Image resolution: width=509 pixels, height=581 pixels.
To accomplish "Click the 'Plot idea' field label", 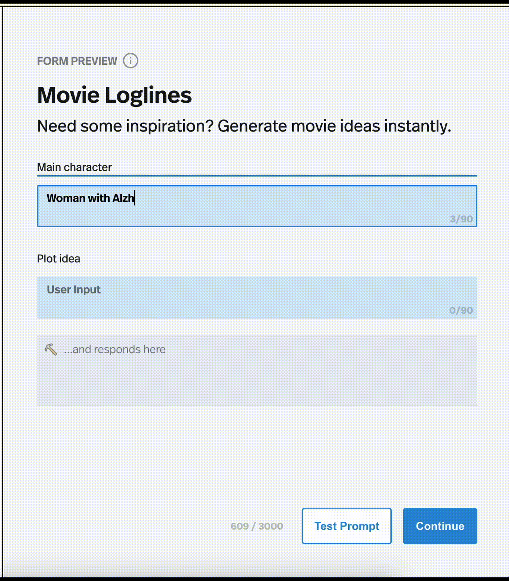I will point(59,259).
